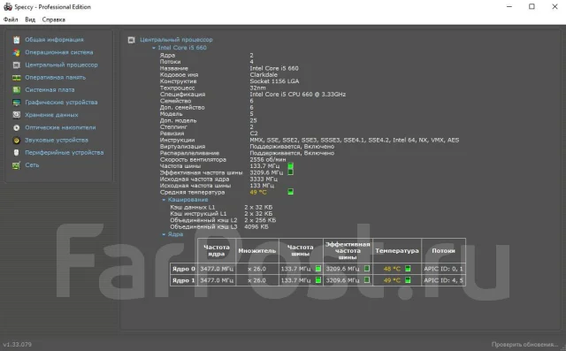Image resolution: width=566 pixels, height=351 pixels.
Task: Click Ядро 0 temperature graph icon
Action: point(408,269)
